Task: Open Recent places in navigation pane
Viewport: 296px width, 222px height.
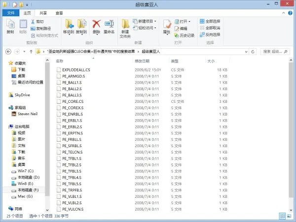Action: pyautogui.click(x=28, y=82)
